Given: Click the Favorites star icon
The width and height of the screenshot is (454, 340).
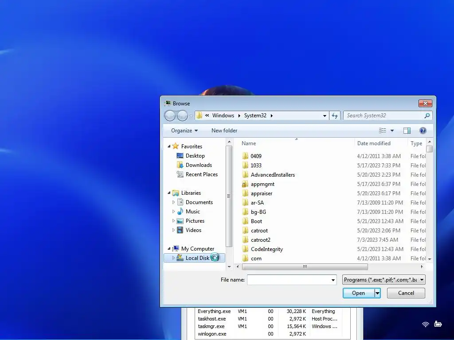Looking at the screenshot, I should click(x=176, y=146).
